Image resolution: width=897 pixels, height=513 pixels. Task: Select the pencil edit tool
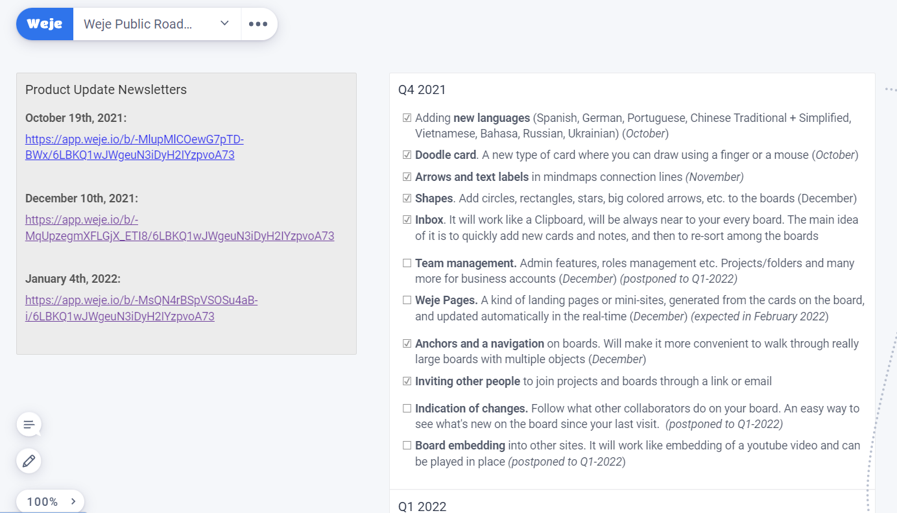coord(29,461)
